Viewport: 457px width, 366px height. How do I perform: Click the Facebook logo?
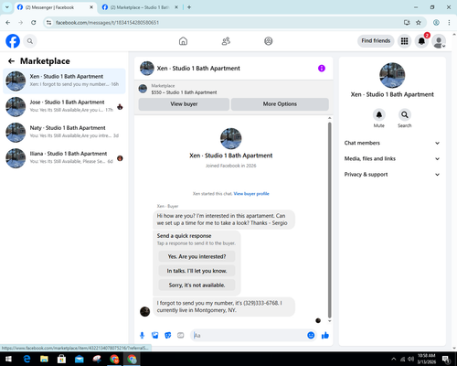13,41
